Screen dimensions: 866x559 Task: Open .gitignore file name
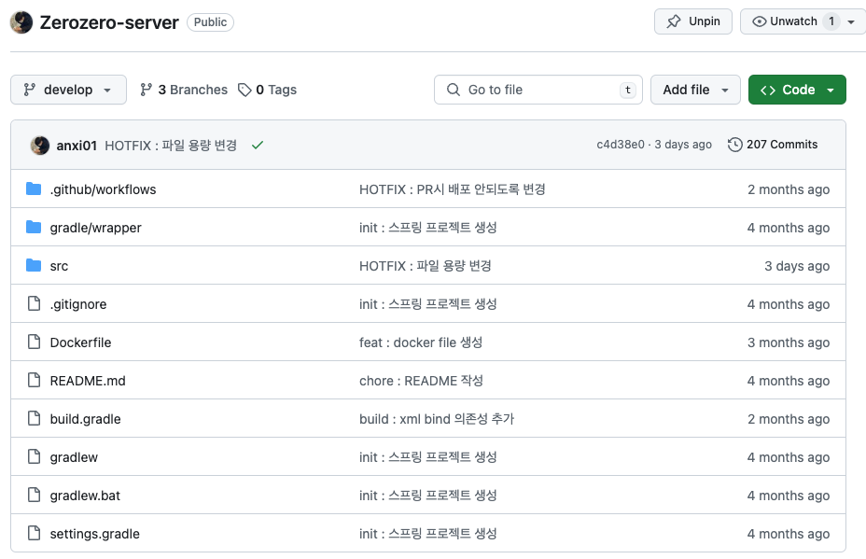[77, 304]
